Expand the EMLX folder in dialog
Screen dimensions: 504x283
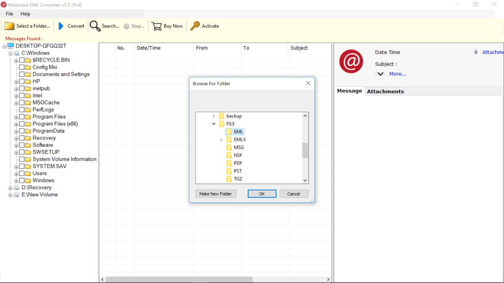[221, 140]
